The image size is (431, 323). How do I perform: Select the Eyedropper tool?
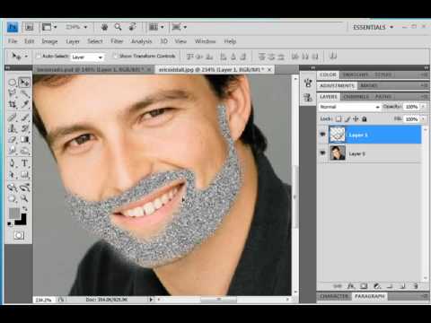point(25,104)
